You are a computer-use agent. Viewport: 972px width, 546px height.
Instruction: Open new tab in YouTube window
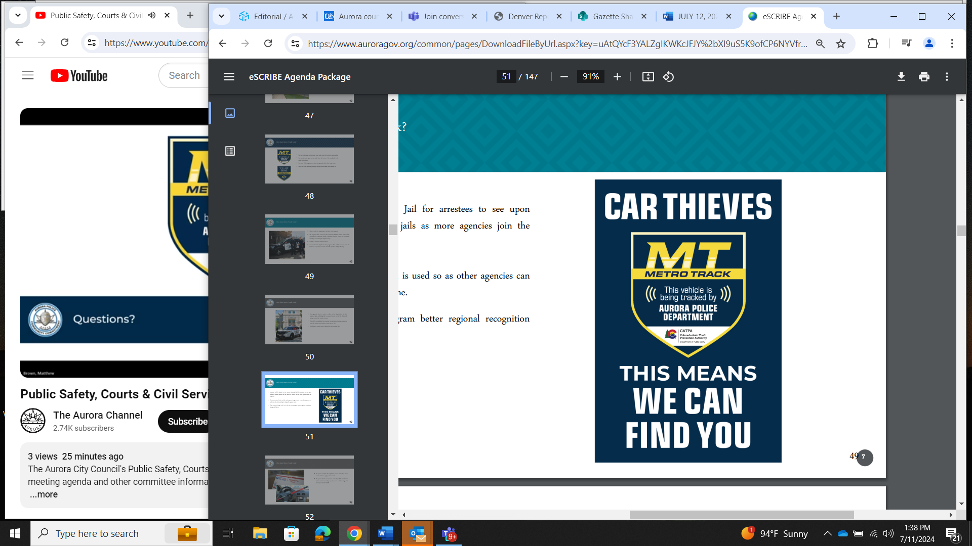point(190,15)
